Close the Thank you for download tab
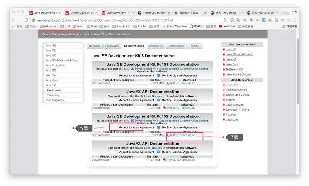This screenshot has width=309, height=186. pyautogui.click(x=169, y=13)
